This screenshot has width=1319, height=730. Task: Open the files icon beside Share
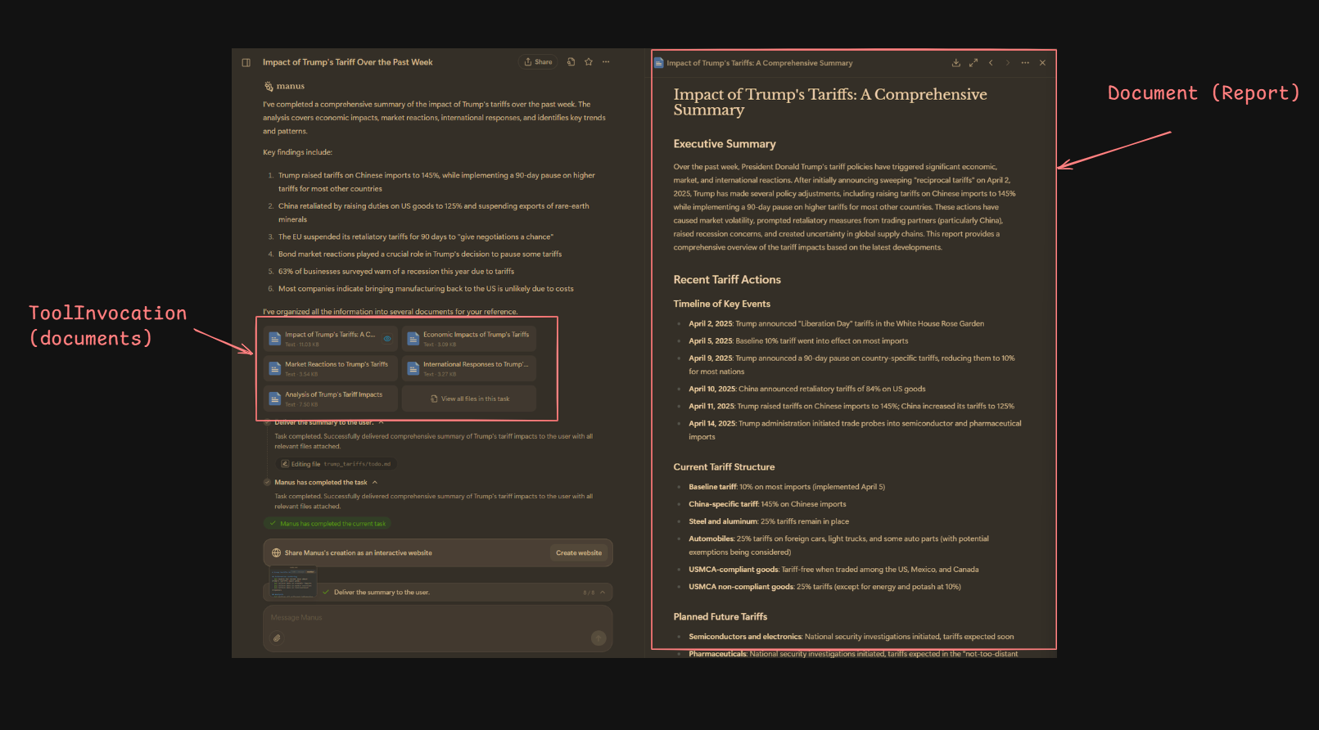tap(571, 62)
